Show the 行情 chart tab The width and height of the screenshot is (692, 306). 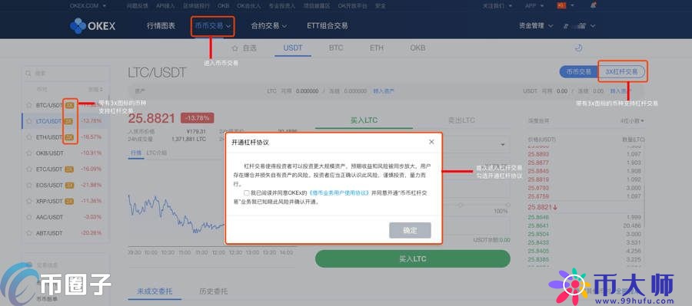click(135, 153)
